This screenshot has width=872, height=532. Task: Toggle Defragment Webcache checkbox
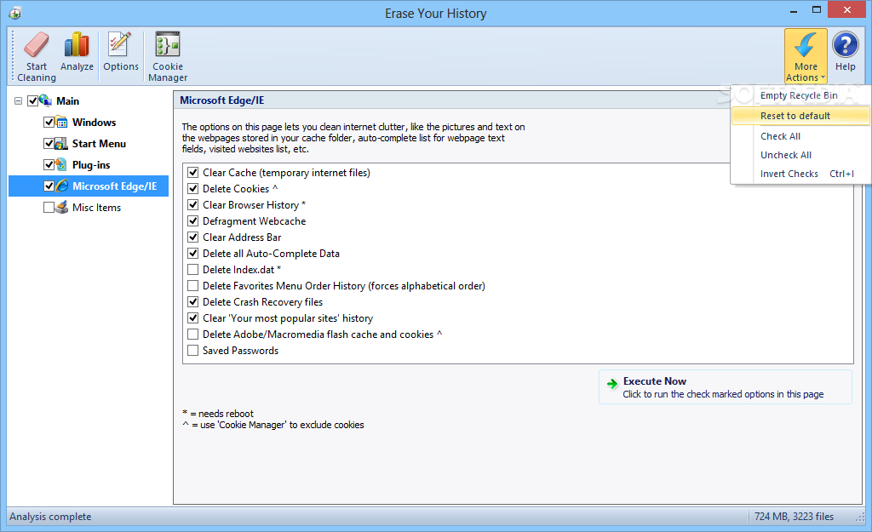[x=193, y=221]
